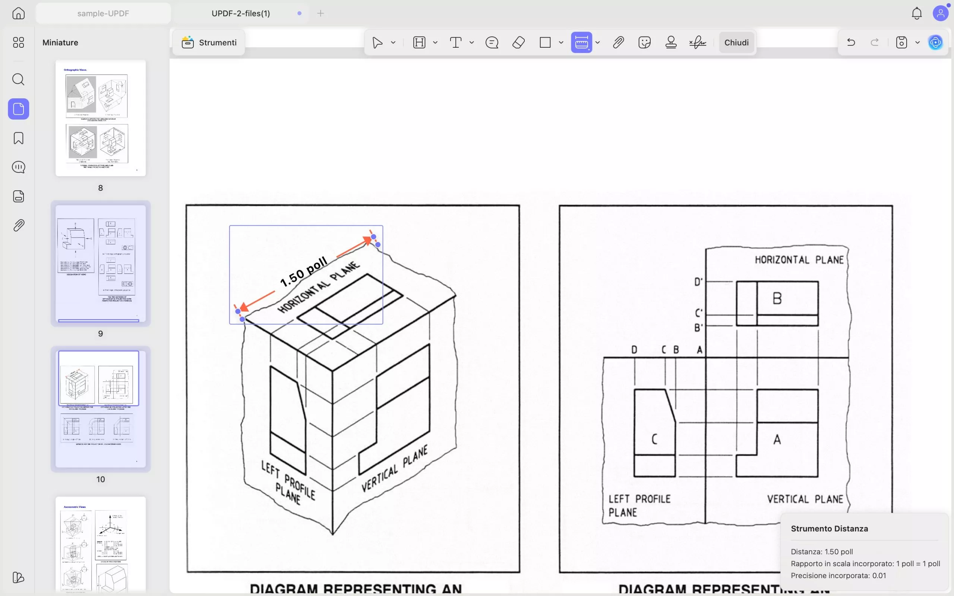Expand the rectangle shape dropdown arrow
Viewport: 954px width, 596px height.
[x=561, y=42]
